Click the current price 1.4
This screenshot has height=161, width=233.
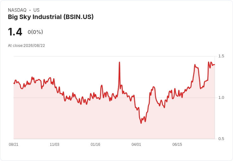(15, 32)
